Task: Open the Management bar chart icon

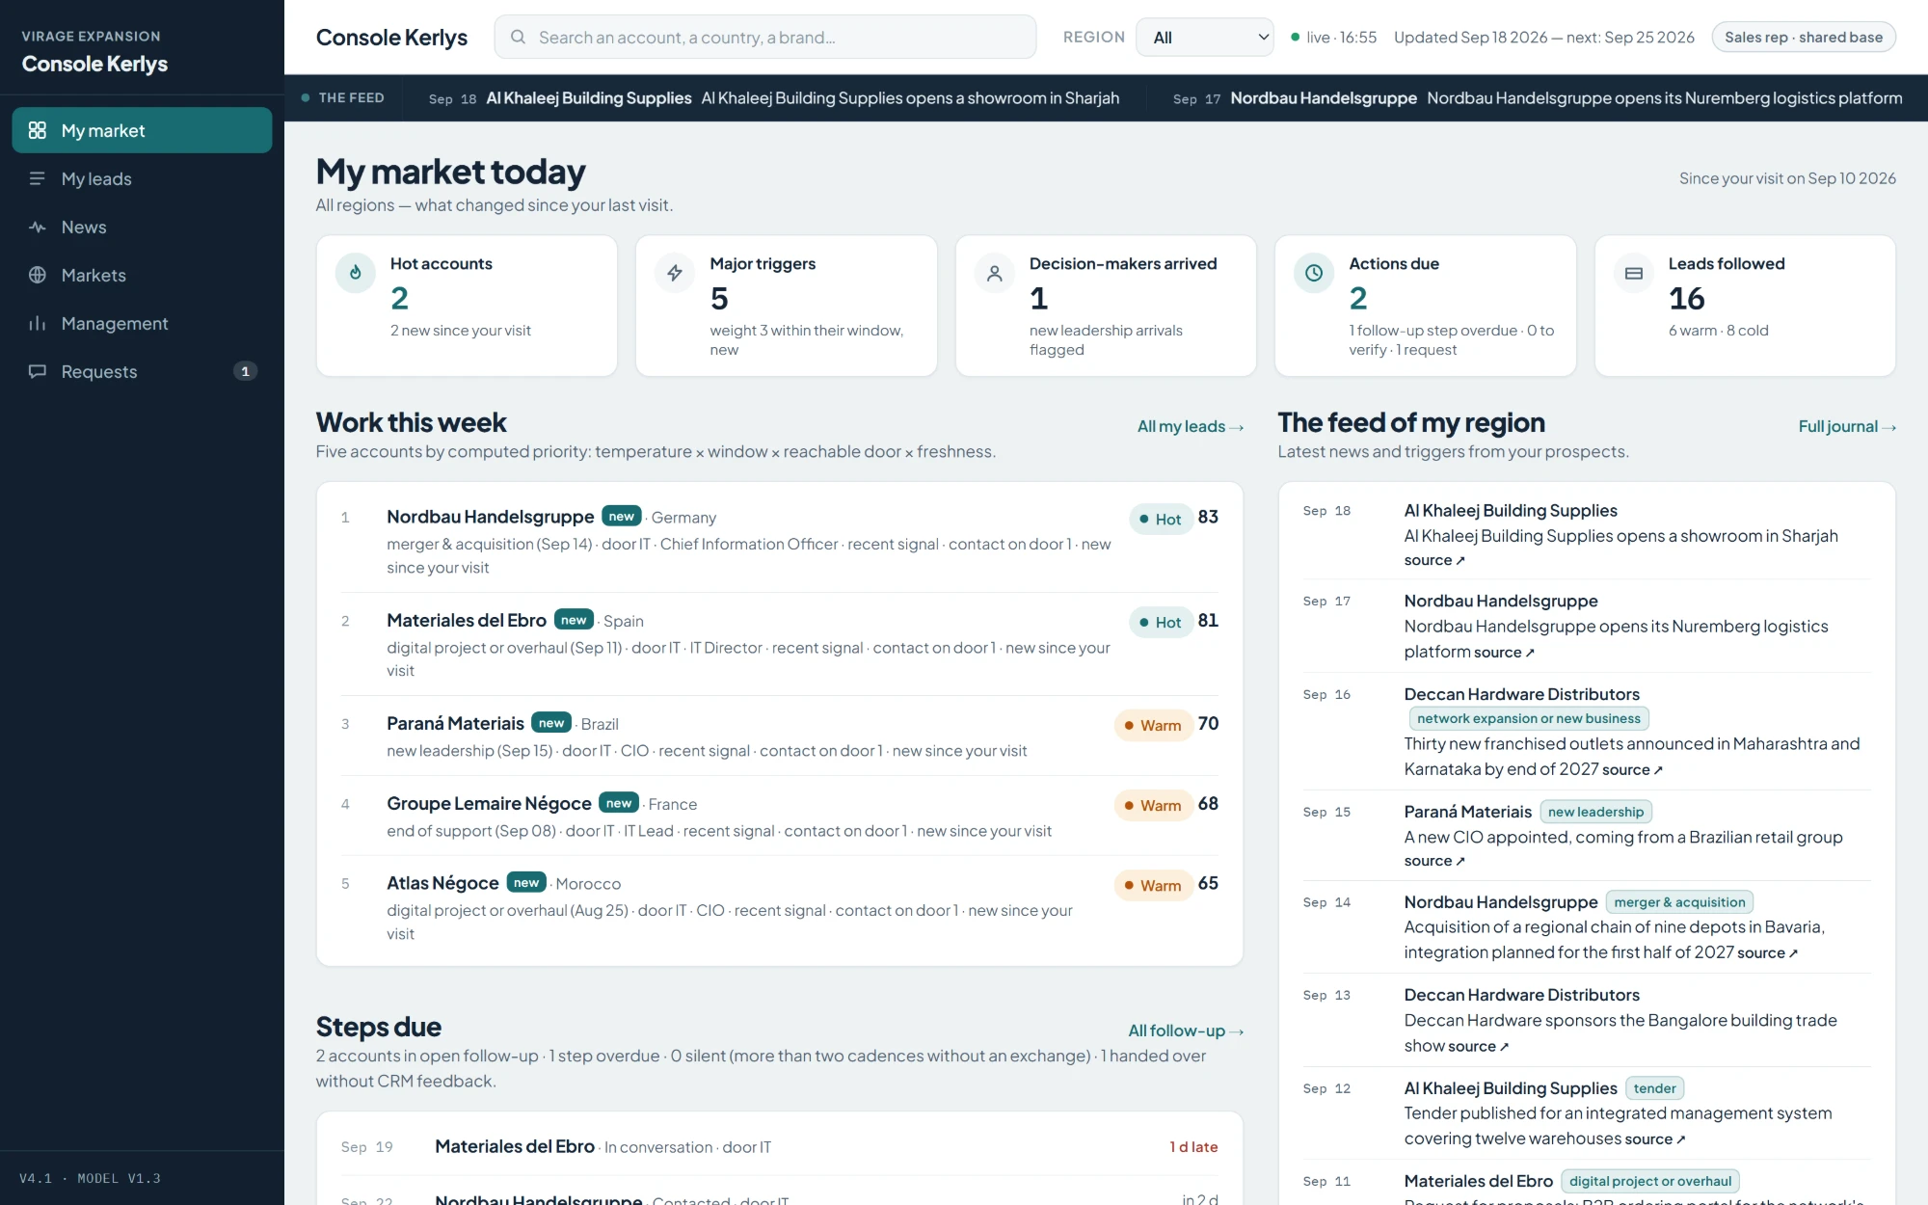Action: click(38, 323)
